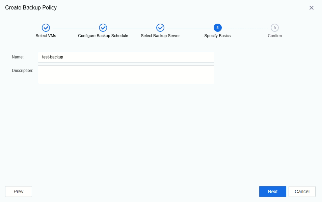The height and width of the screenshot is (202, 322).
Task: Close the Create Backup Policy dialog
Action: pyautogui.click(x=311, y=8)
